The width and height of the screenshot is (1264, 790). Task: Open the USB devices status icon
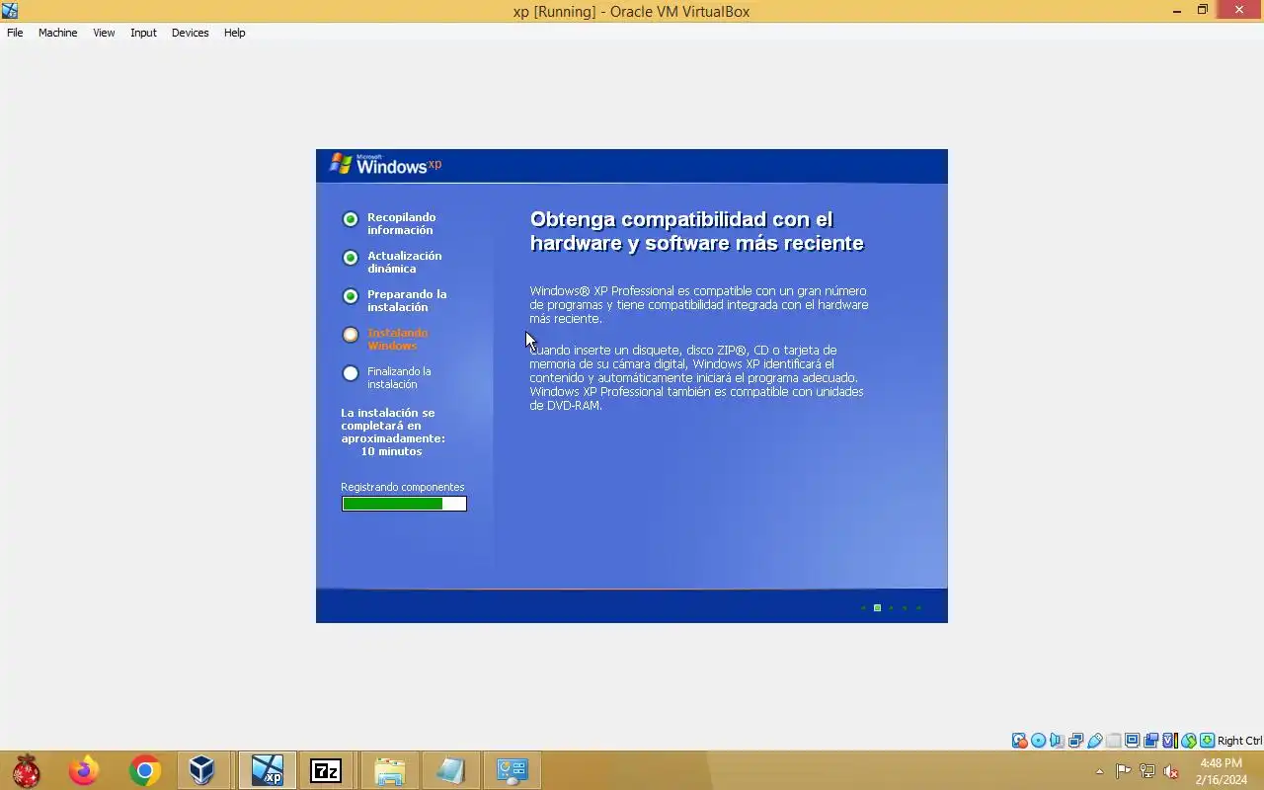coord(1095,741)
